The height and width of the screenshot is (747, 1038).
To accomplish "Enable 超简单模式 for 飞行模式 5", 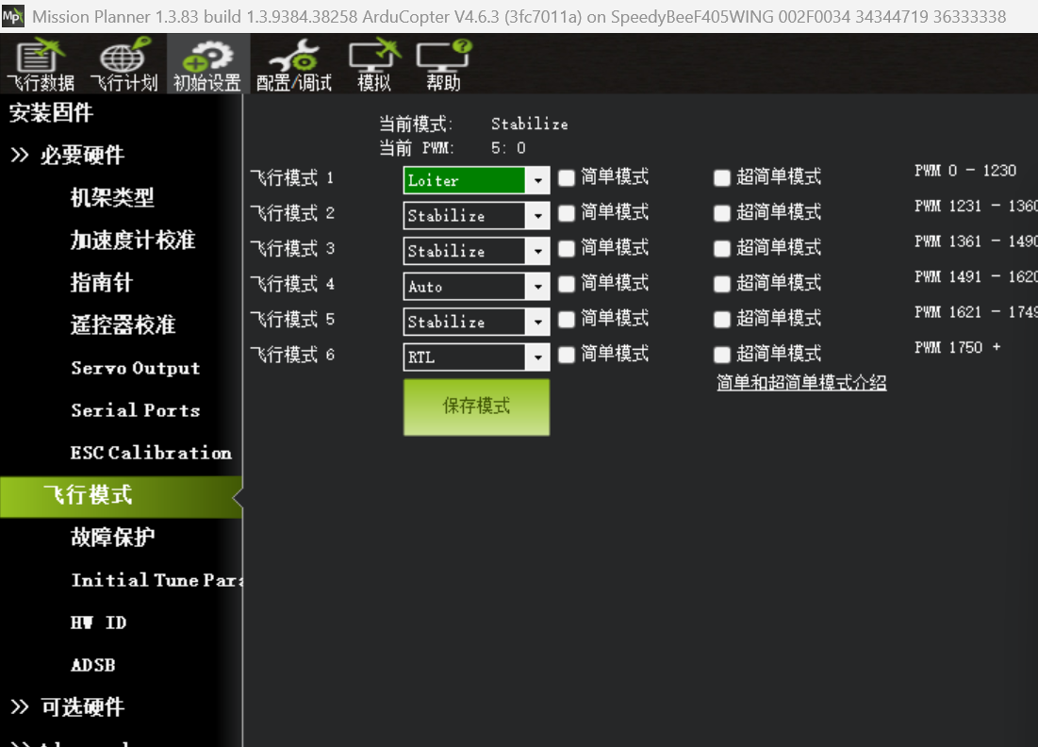I will 721,320.
